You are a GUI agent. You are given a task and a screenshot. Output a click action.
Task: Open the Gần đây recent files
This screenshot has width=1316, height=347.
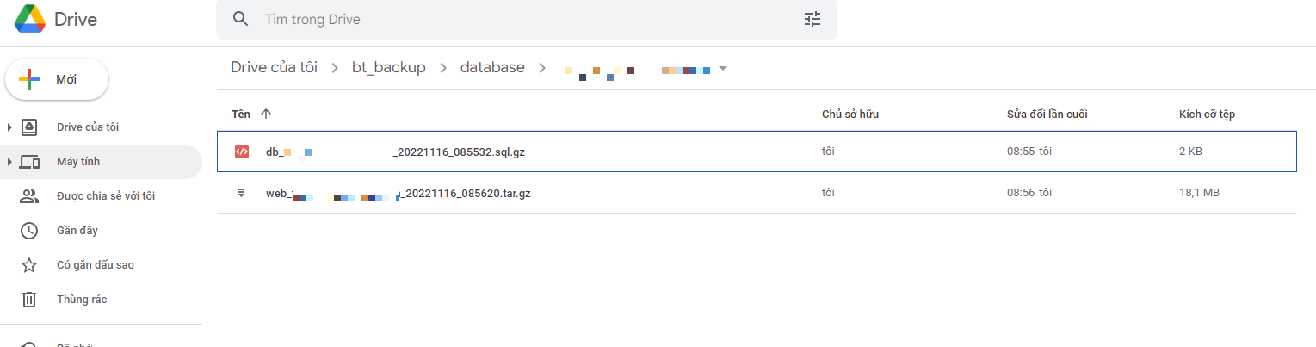pyautogui.click(x=77, y=231)
